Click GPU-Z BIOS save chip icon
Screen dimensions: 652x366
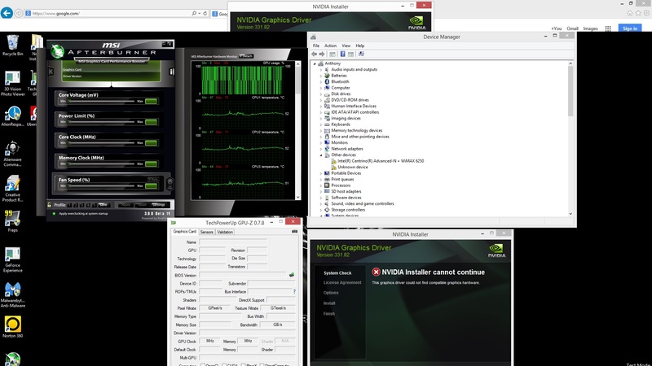(292, 275)
